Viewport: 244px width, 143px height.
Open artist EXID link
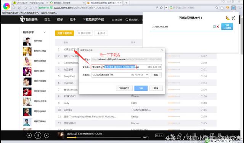[x=134, y=103]
